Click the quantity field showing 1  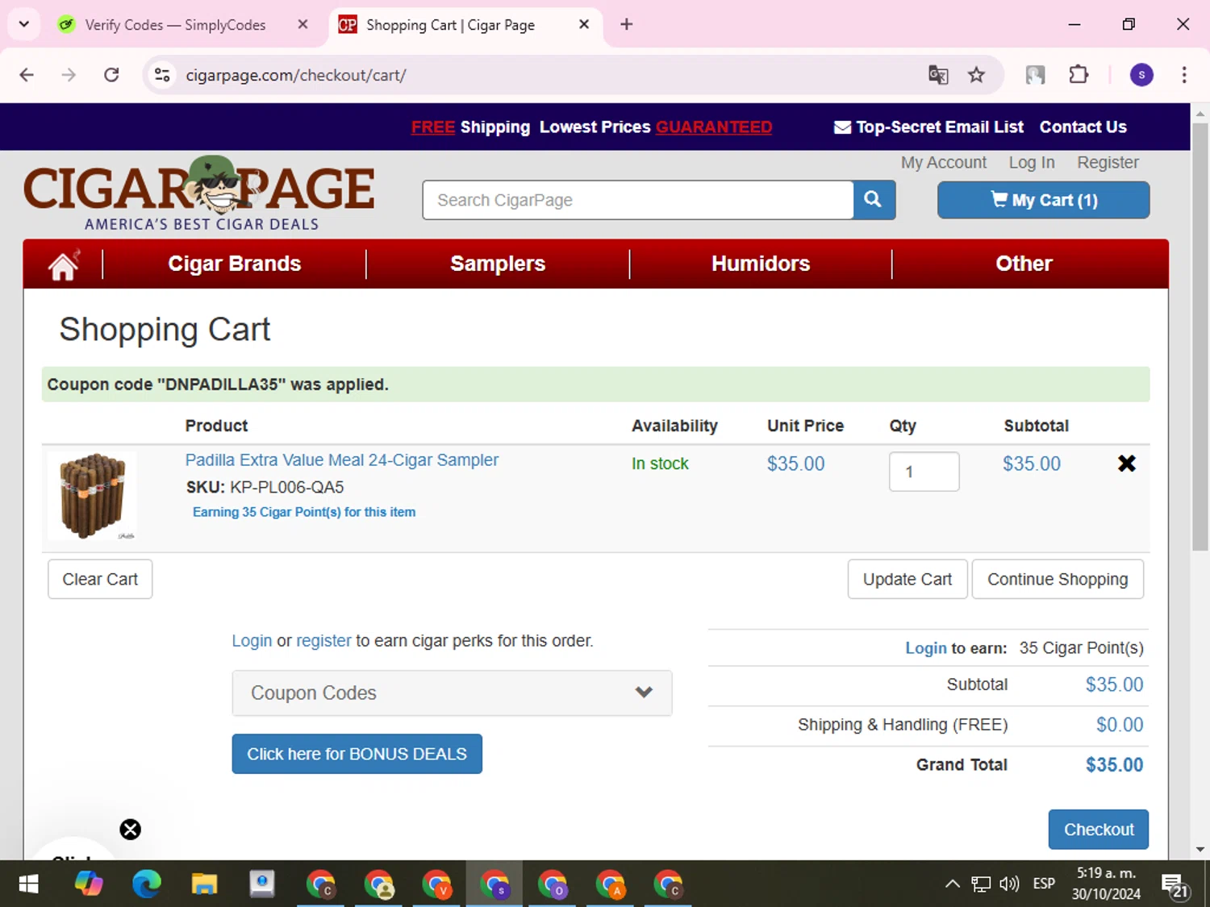point(924,472)
